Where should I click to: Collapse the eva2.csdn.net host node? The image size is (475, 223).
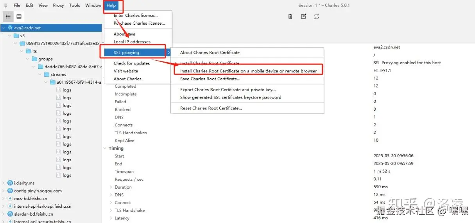4,28
